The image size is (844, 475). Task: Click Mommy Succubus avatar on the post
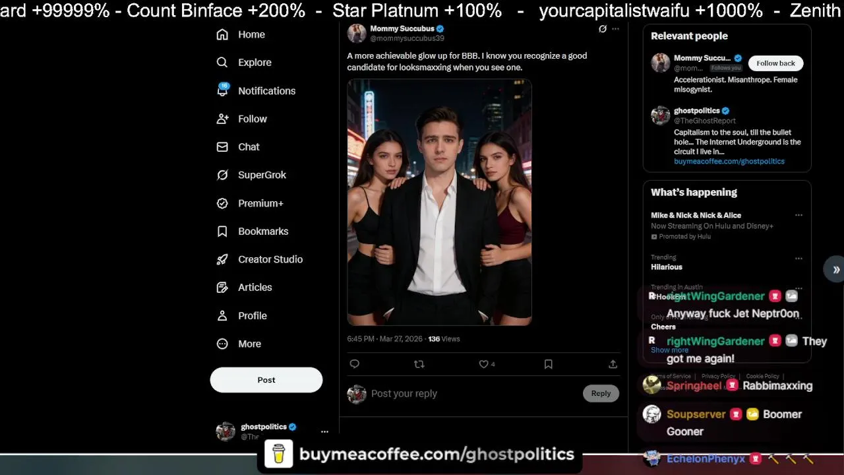357,33
